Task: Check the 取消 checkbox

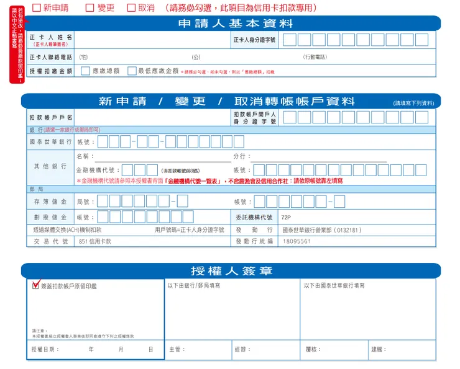Action: pyautogui.click(x=131, y=7)
